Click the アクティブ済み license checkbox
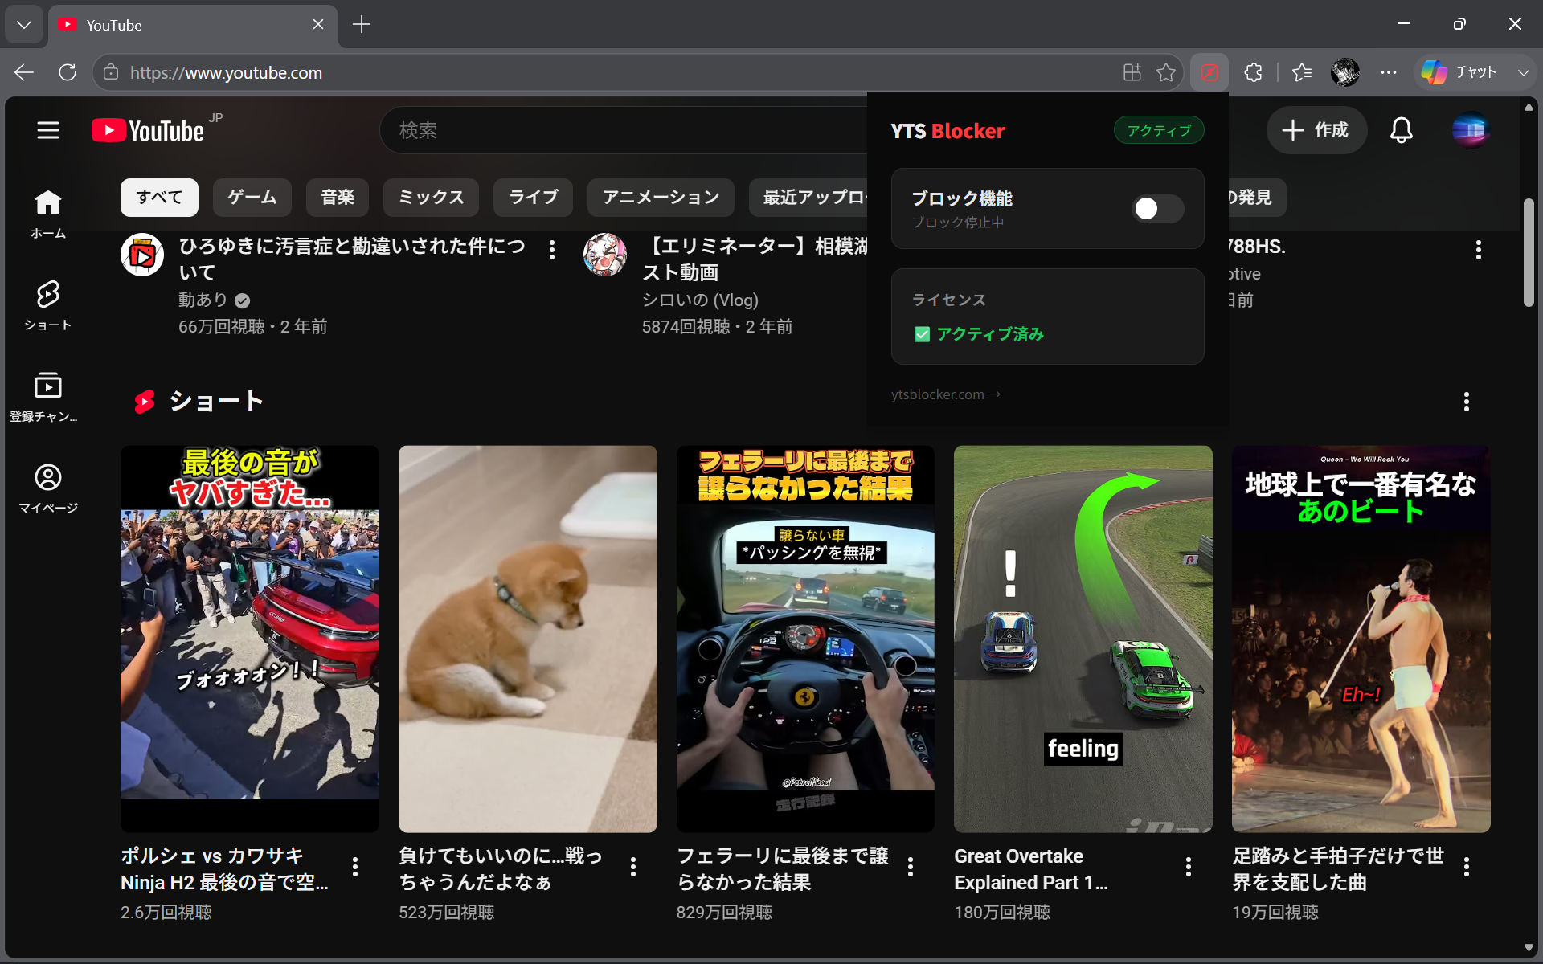 922,334
